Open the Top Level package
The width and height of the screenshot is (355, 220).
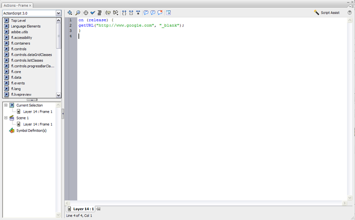18,20
